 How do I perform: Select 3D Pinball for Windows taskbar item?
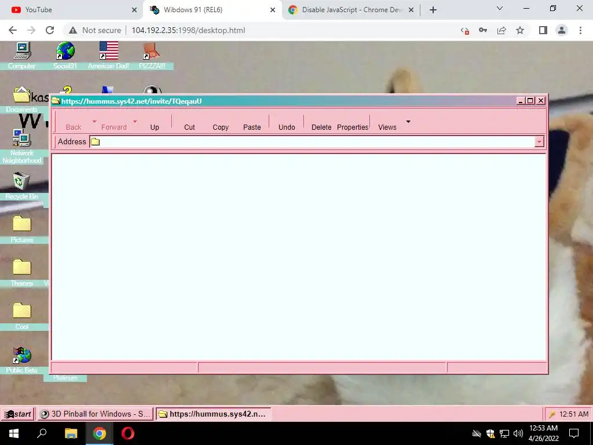pyautogui.click(x=96, y=414)
